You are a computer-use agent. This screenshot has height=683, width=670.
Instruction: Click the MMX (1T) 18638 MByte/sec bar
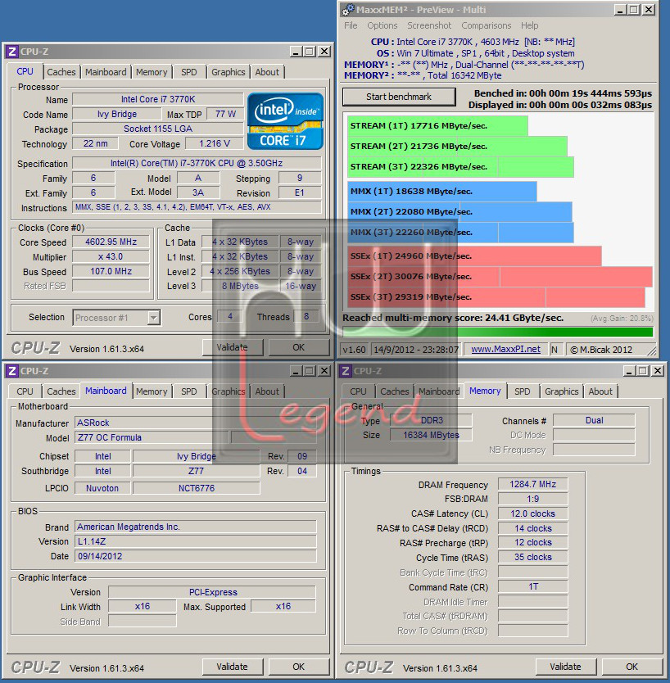(441, 191)
